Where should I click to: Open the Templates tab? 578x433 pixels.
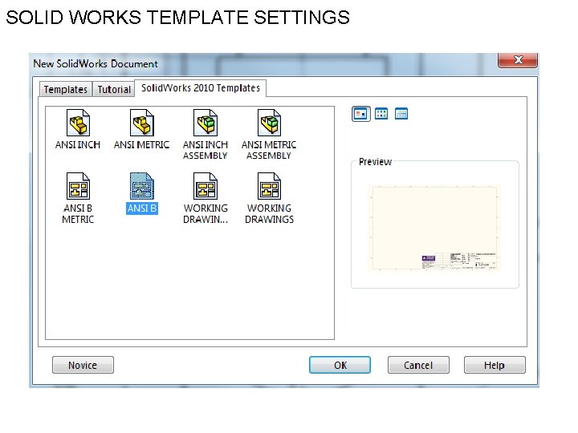66,89
